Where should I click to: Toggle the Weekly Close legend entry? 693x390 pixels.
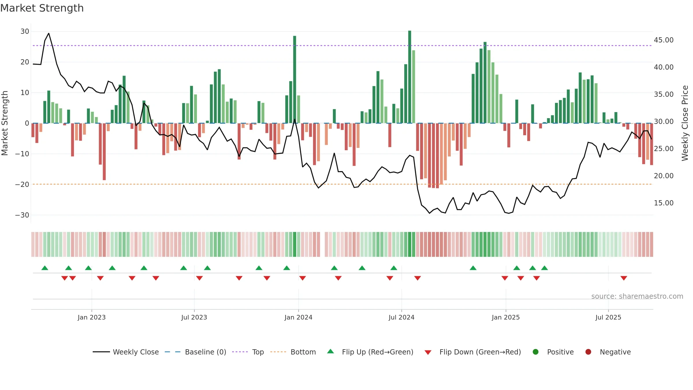tap(126, 352)
